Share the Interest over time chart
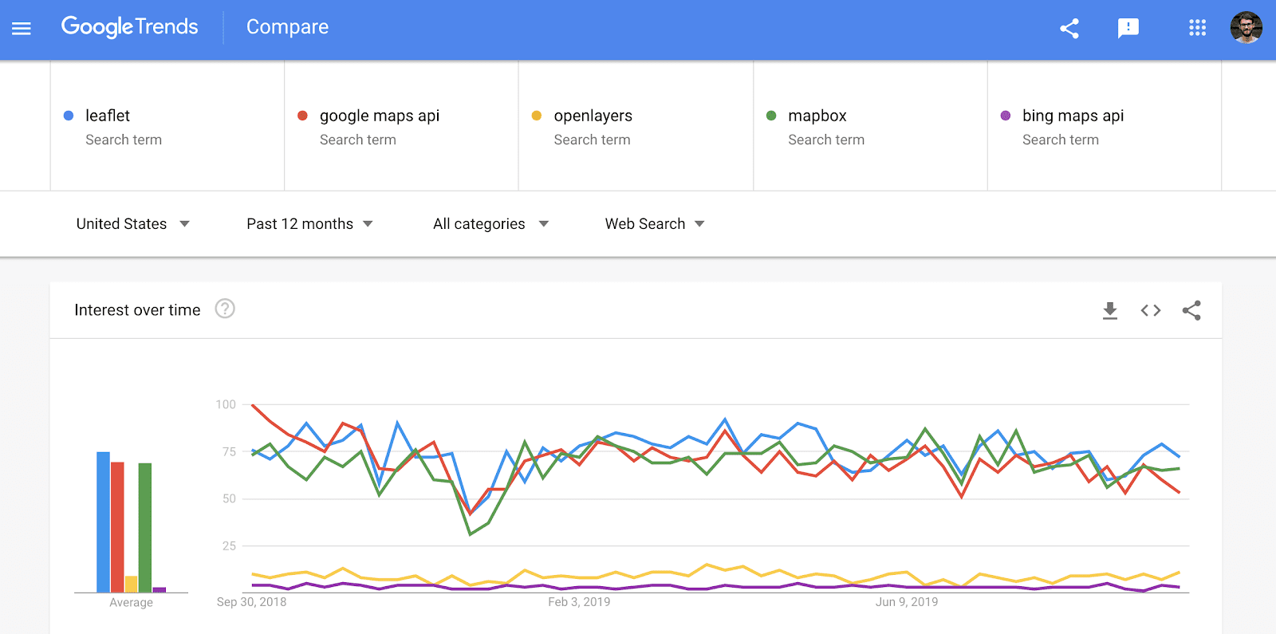This screenshot has width=1276, height=634. 1191,310
